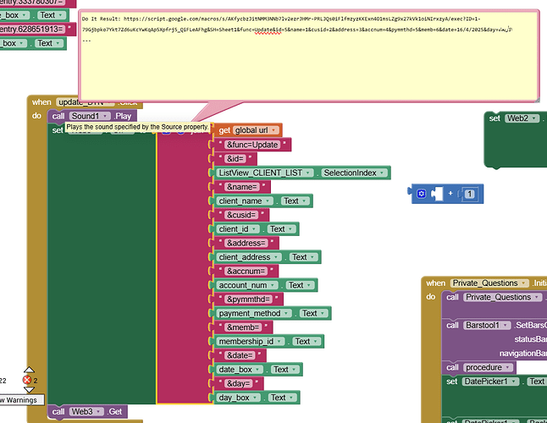Open Private_Questions dropdown in the when block
547x423 pixels.
coord(523,283)
